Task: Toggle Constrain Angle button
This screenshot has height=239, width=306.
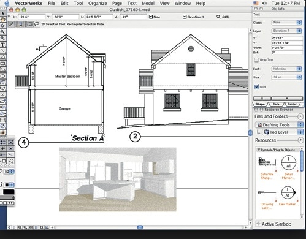Action: (3, 148)
